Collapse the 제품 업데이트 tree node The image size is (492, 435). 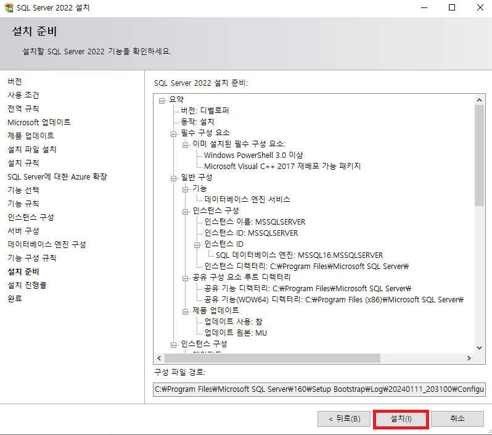coord(185,312)
